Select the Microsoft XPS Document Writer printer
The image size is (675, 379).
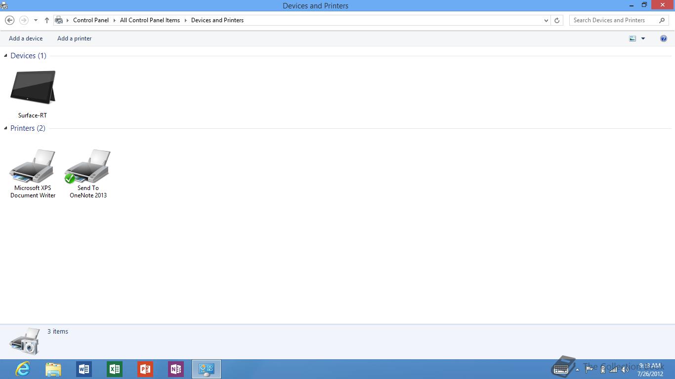[x=33, y=166]
